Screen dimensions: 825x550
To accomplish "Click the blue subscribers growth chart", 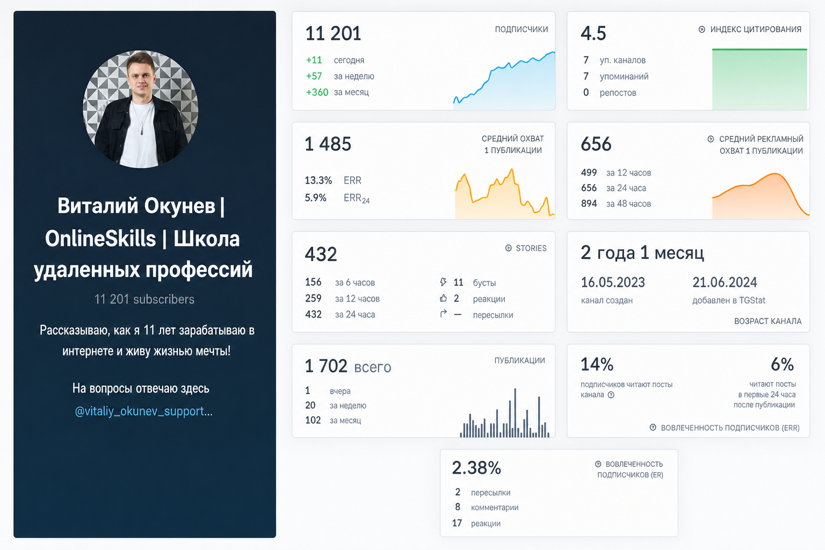I will [504, 81].
